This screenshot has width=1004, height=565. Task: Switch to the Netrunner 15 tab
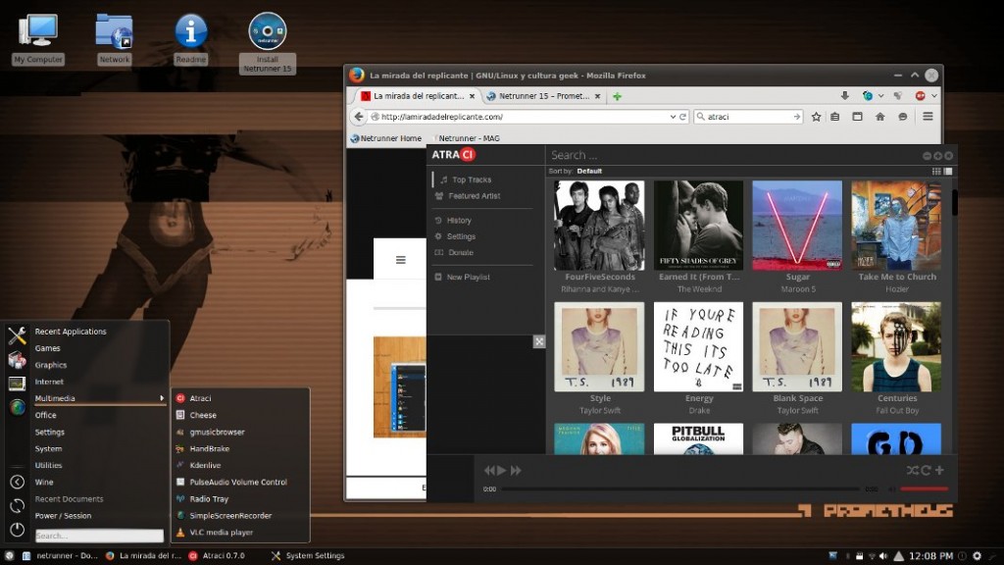point(543,96)
